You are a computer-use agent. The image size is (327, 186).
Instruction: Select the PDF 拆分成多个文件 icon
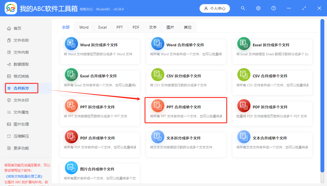point(244,105)
